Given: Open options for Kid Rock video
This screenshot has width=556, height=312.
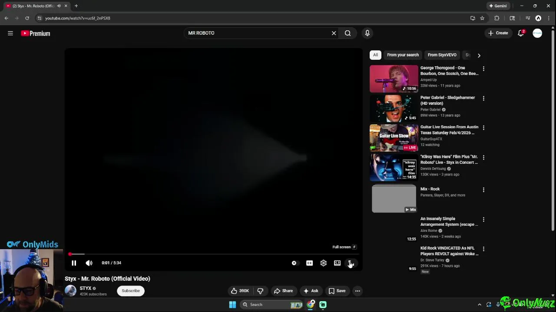Looking at the screenshot, I should 483,249.
